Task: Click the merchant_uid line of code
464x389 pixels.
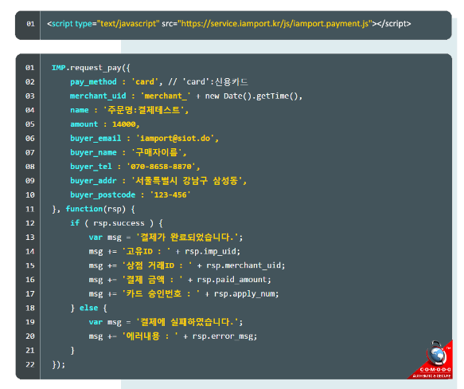Action: pyautogui.click(x=186, y=96)
